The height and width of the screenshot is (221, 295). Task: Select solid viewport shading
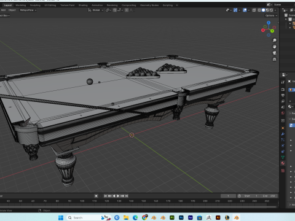pyautogui.click(x=264, y=10)
